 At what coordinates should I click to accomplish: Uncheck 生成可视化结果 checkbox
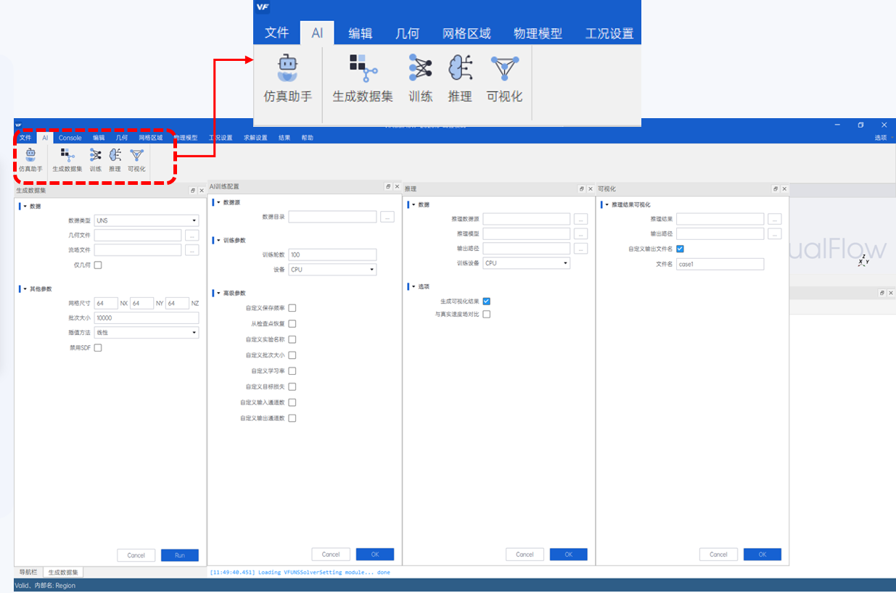[487, 301]
